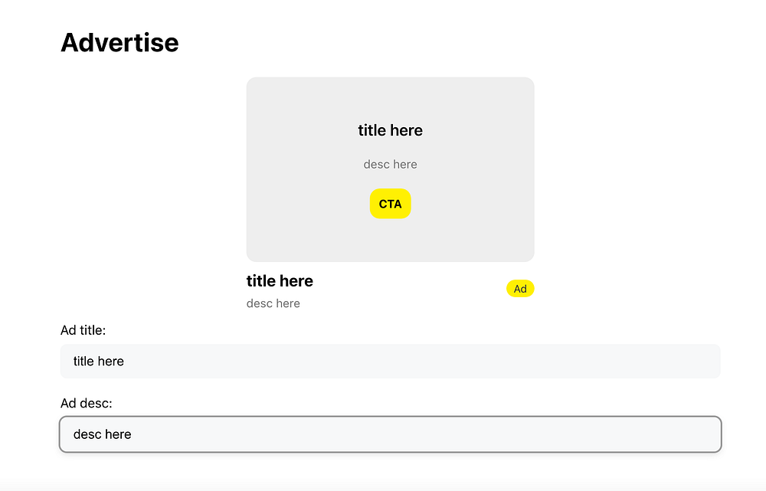Place cursor after 'desc here' in input
Image resolution: width=766 pixels, height=491 pixels.
pyautogui.click(x=133, y=434)
